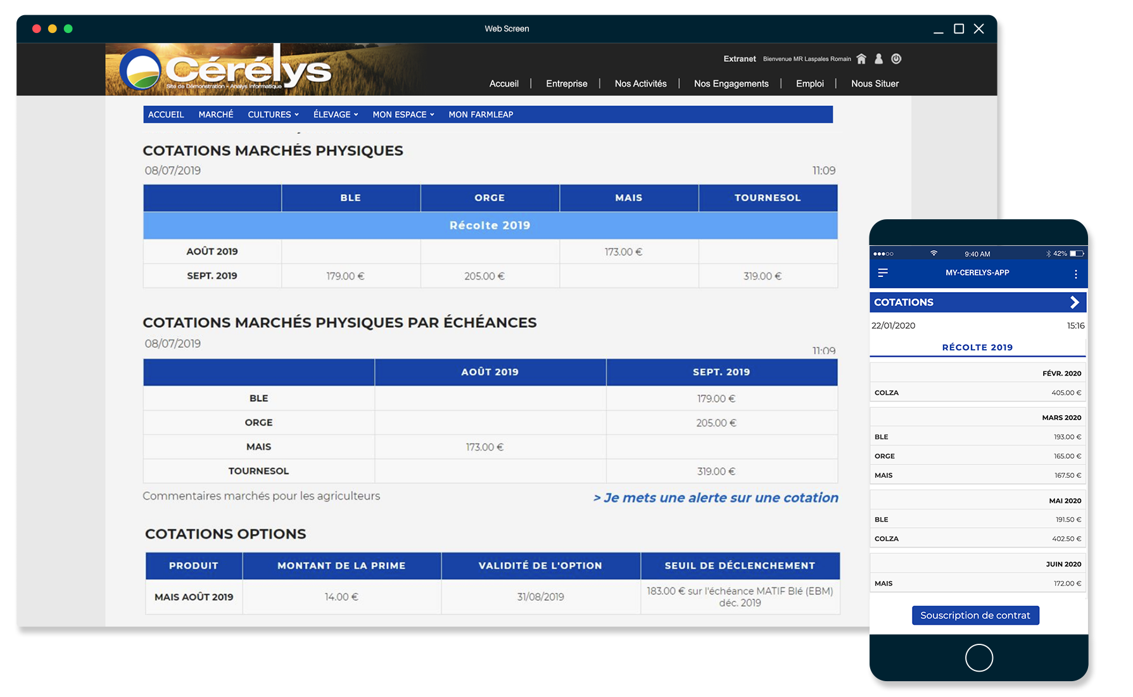Click the home icon in Extranet header
Viewport: 1133px width, 697px height.
pos(861,59)
